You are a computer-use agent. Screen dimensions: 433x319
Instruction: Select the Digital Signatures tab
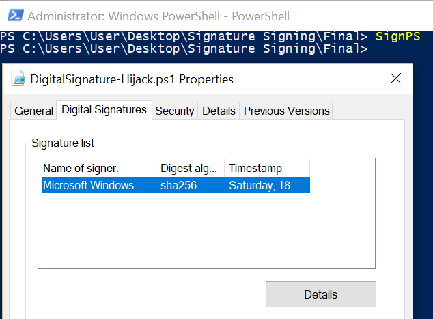click(x=104, y=110)
